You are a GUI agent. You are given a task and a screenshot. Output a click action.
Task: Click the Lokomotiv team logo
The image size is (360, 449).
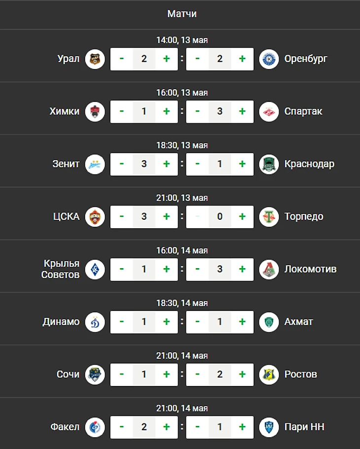(269, 269)
